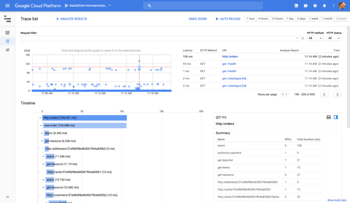Select the 1 week time range
Screen dimensions: 350x203
(313, 19)
